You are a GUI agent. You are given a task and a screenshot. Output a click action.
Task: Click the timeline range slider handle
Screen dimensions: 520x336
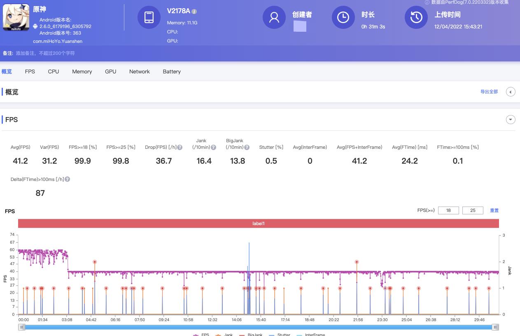[x=21, y=327]
